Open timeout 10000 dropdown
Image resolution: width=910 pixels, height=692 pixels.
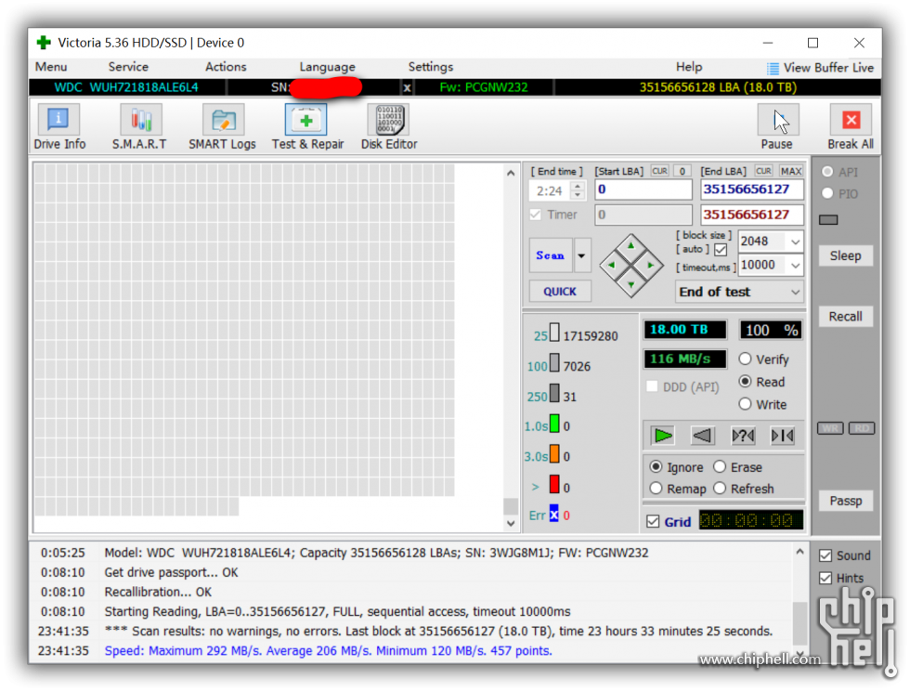795,266
